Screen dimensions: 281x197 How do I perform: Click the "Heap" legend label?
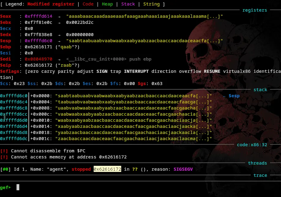[107, 4]
